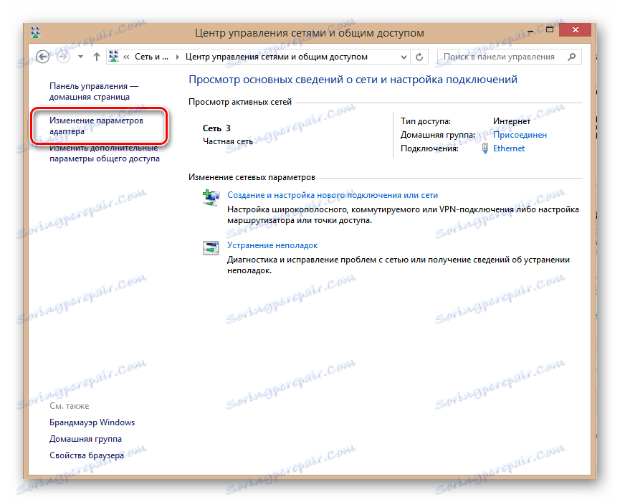Click the 'Присоединен' homegroup link
Screen dimensions: 620x502
coord(520,135)
